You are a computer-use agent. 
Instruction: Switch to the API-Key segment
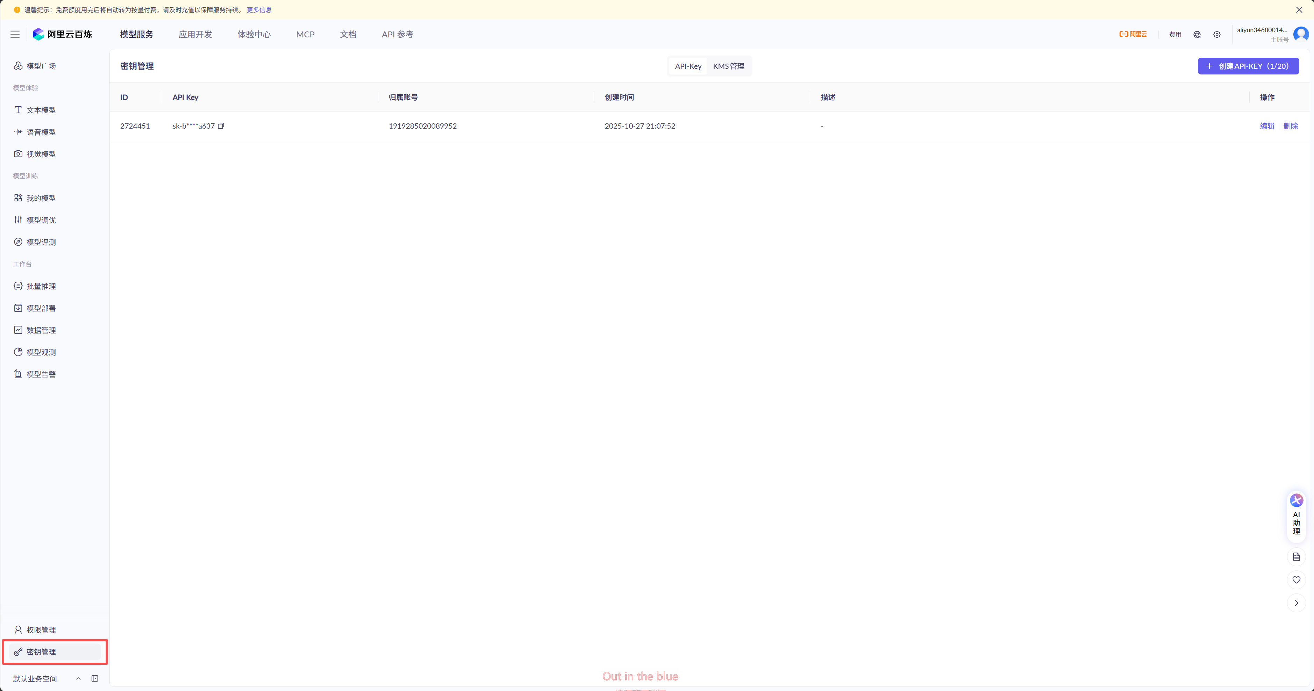(x=688, y=66)
